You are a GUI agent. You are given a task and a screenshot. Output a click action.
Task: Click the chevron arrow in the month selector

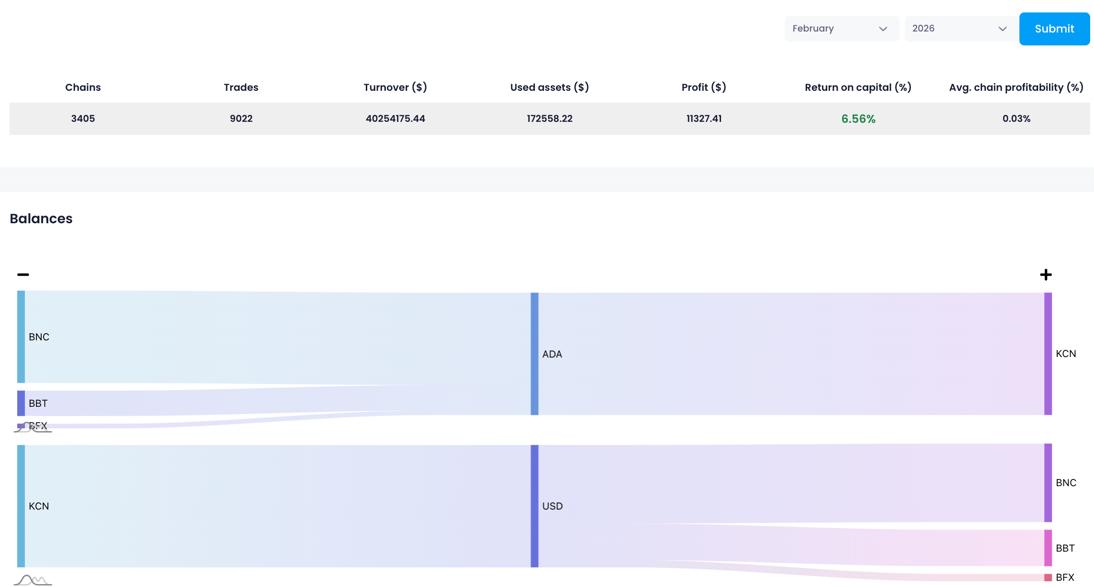[883, 29]
